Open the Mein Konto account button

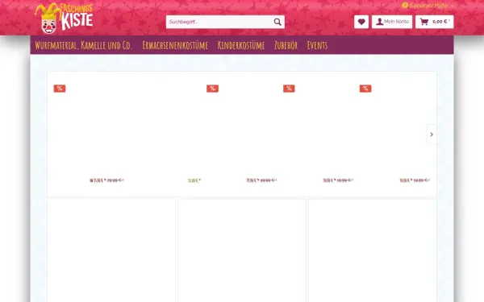[x=392, y=22]
